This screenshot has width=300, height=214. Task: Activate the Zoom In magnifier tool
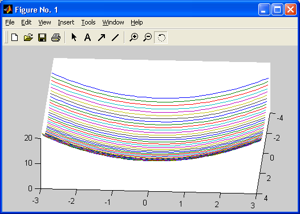pyautogui.click(x=133, y=38)
